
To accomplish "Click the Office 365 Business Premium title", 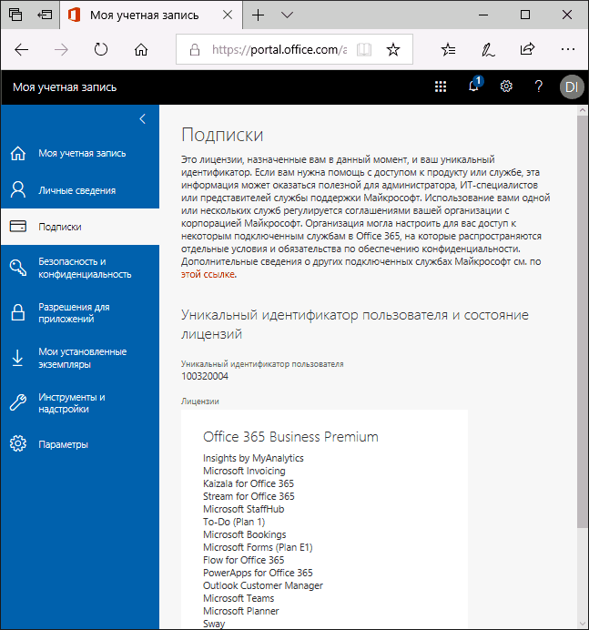I will 290,437.
